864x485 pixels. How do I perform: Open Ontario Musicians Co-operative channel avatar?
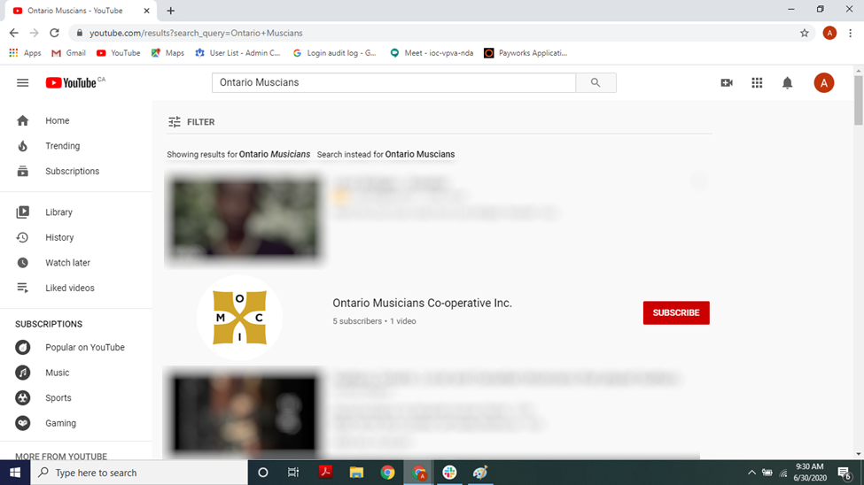(x=239, y=318)
